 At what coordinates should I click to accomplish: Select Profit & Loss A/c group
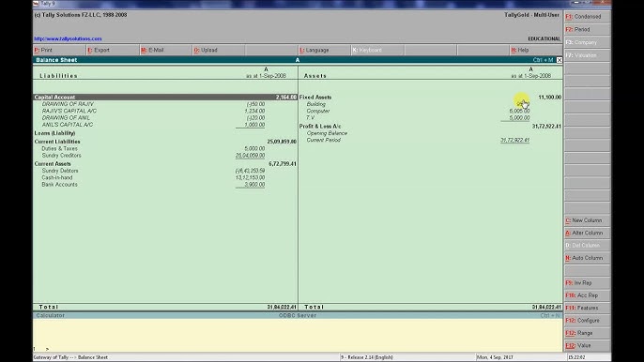pyautogui.click(x=430, y=127)
